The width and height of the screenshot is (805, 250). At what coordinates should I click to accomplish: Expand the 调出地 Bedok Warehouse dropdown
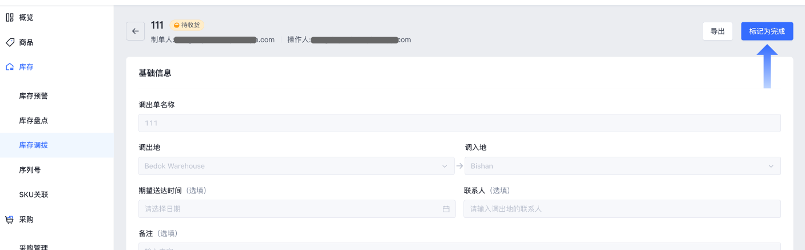297,166
